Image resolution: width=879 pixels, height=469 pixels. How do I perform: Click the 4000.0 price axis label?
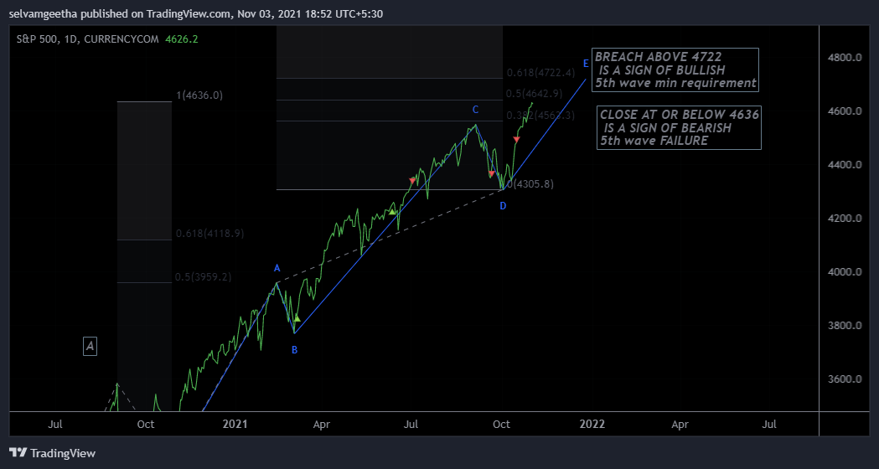[x=844, y=271]
